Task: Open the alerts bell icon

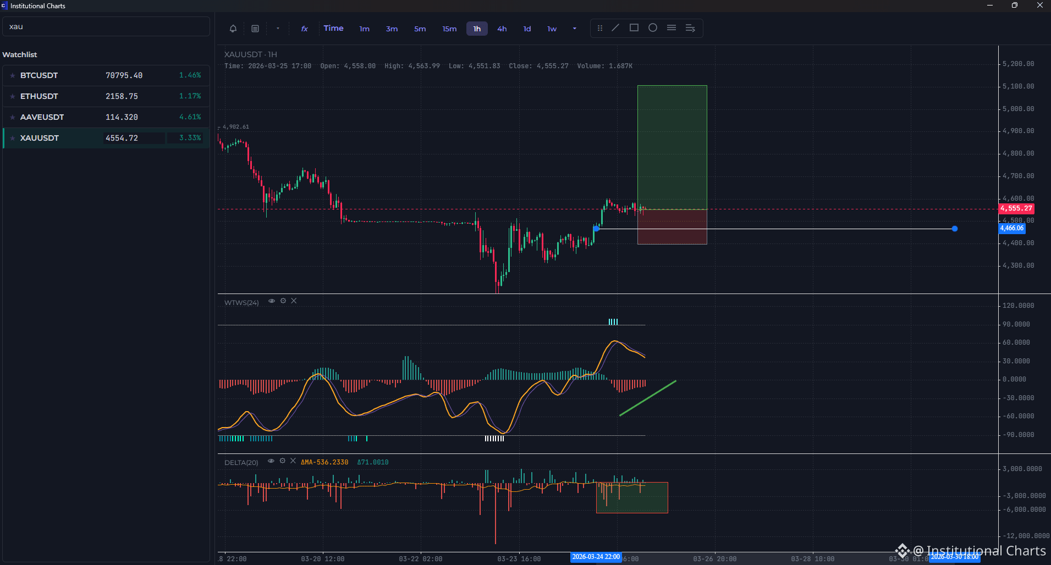Action: (233, 29)
